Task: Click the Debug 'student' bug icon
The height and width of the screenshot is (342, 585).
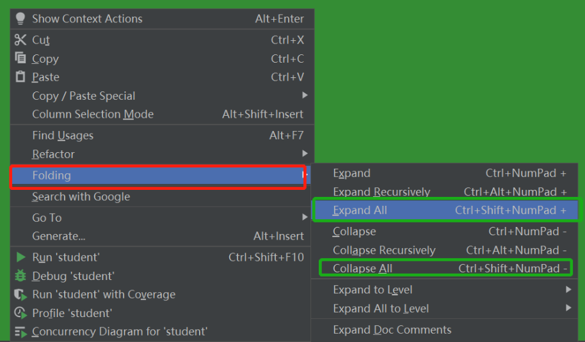Action: tap(20, 276)
